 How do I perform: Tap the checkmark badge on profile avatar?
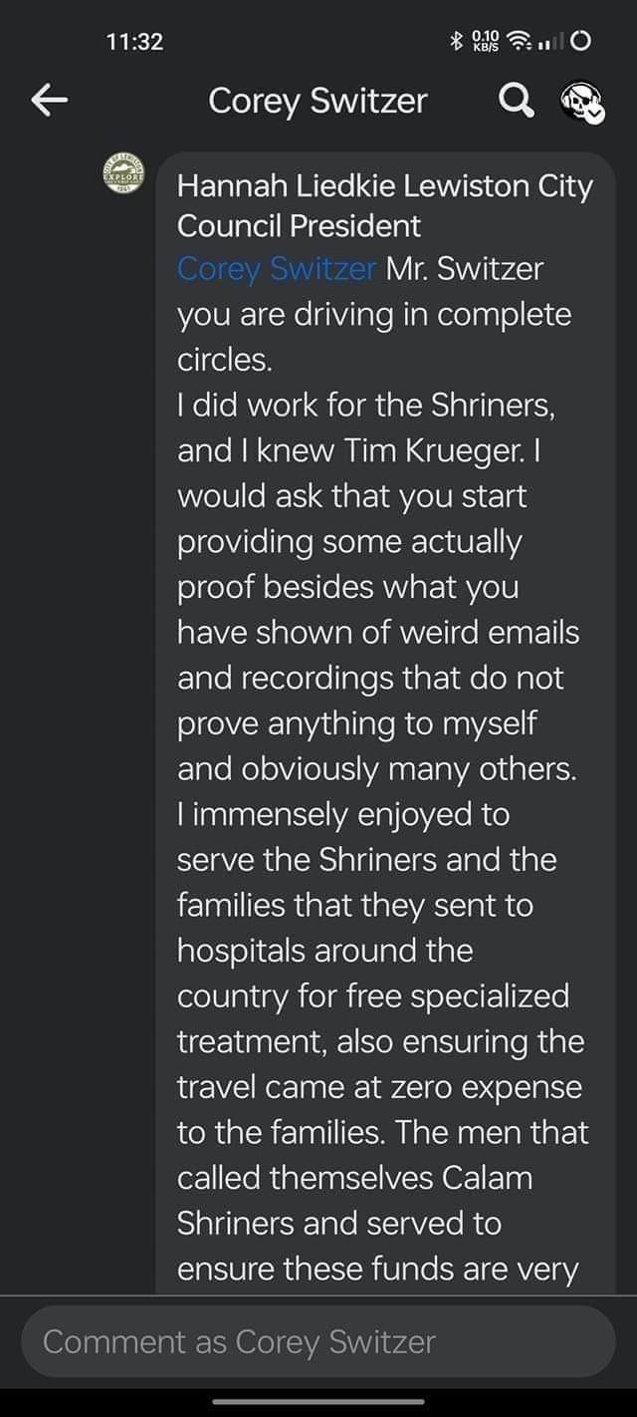point(594,114)
